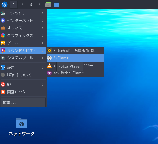Expand the 設定 submenu arrow
The width and height of the screenshot is (158, 144).
43,67
